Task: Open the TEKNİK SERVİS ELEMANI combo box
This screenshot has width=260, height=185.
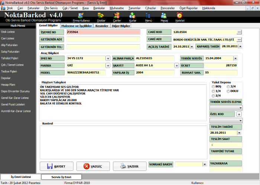Action: point(226,108)
